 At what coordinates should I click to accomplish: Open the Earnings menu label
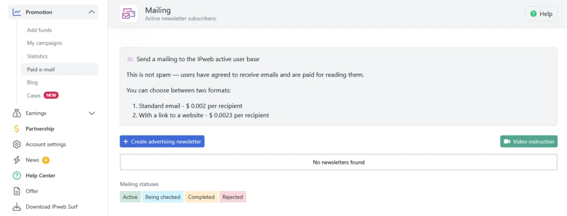click(36, 113)
